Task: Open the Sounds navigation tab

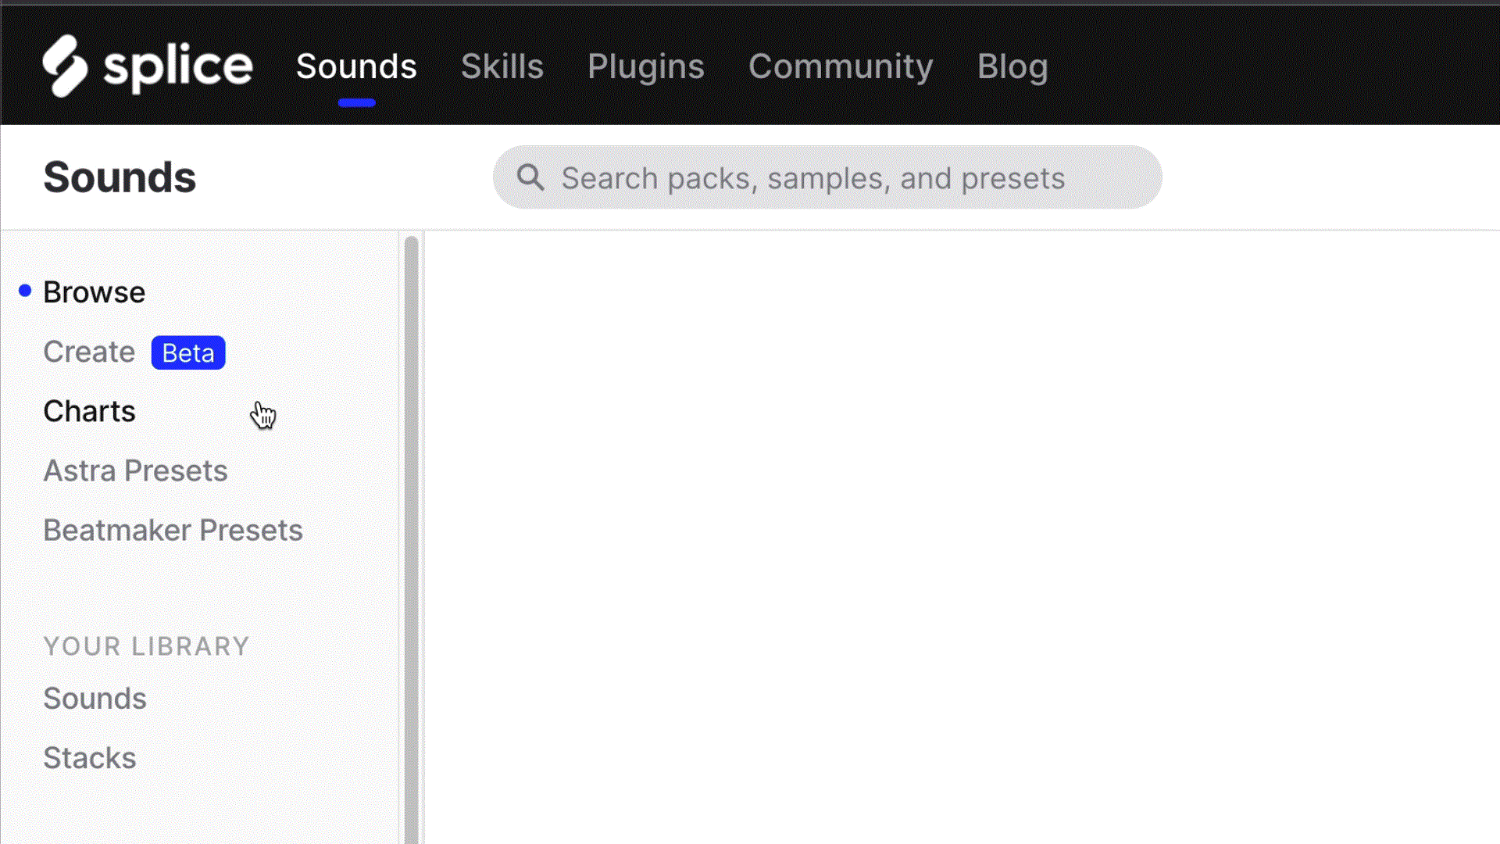Action: (x=356, y=66)
